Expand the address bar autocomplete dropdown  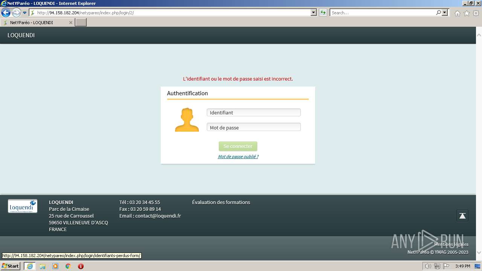tap(314, 13)
